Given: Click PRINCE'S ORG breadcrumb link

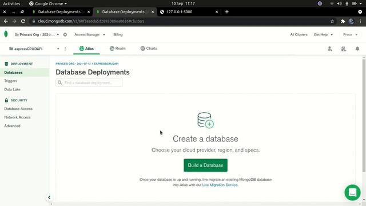Looking at the screenshot, I should pyautogui.click(x=73, y=64).
